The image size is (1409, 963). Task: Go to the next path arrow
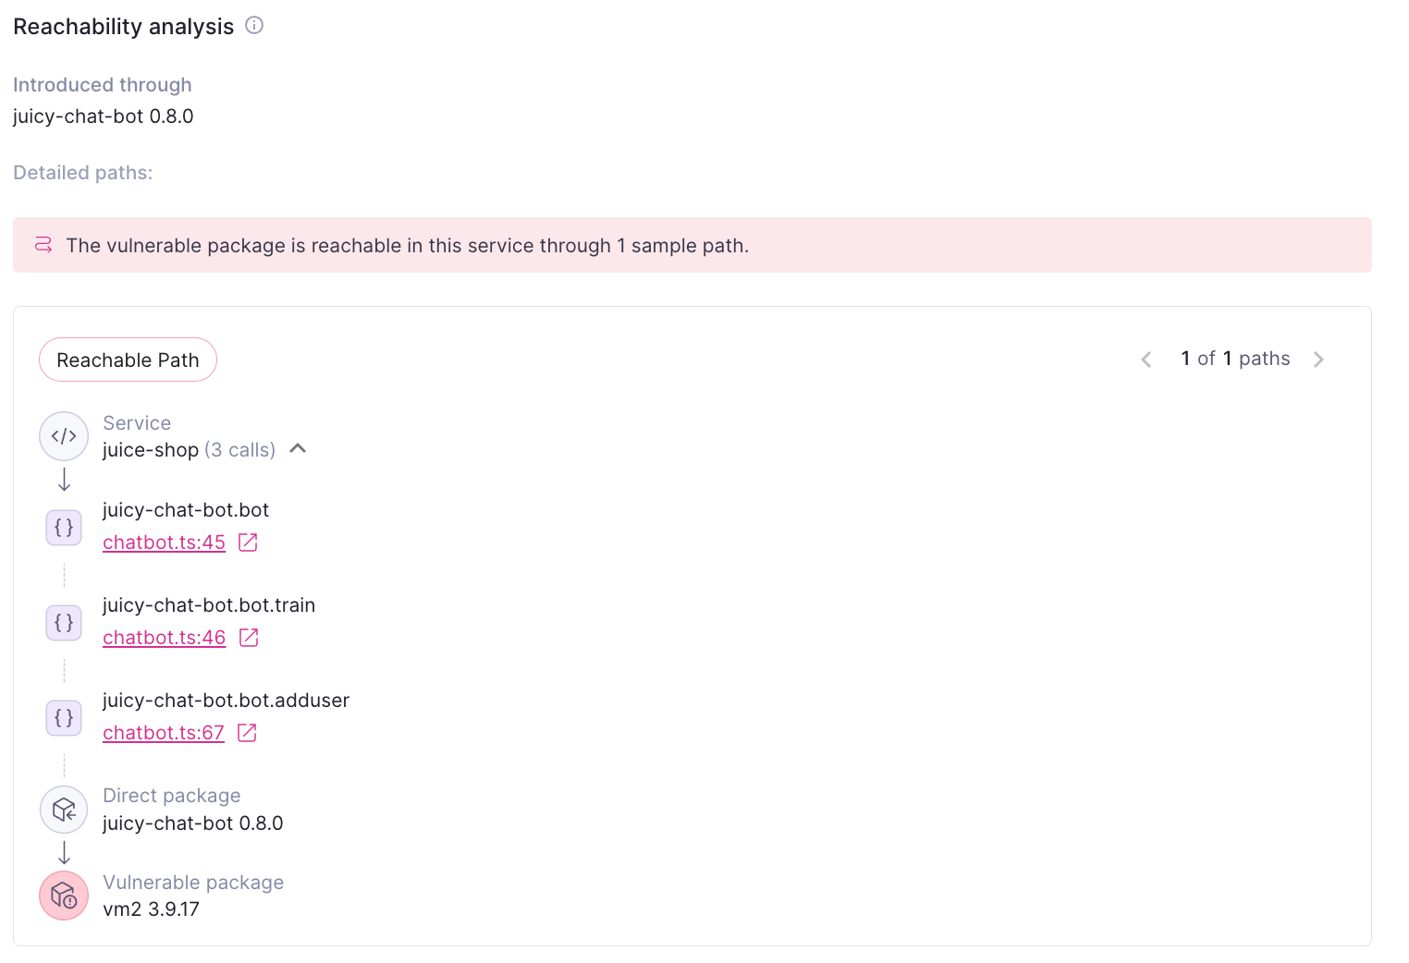pyautogui.click(x=1318, y=360)
